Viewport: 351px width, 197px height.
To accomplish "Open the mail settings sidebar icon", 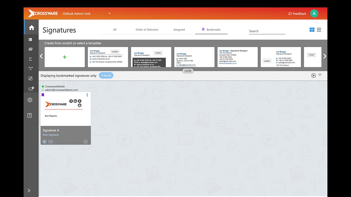I will pos(31,89).
